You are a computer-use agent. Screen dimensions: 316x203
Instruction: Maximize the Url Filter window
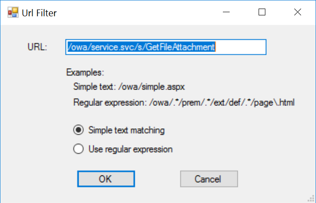coord(262,13)
